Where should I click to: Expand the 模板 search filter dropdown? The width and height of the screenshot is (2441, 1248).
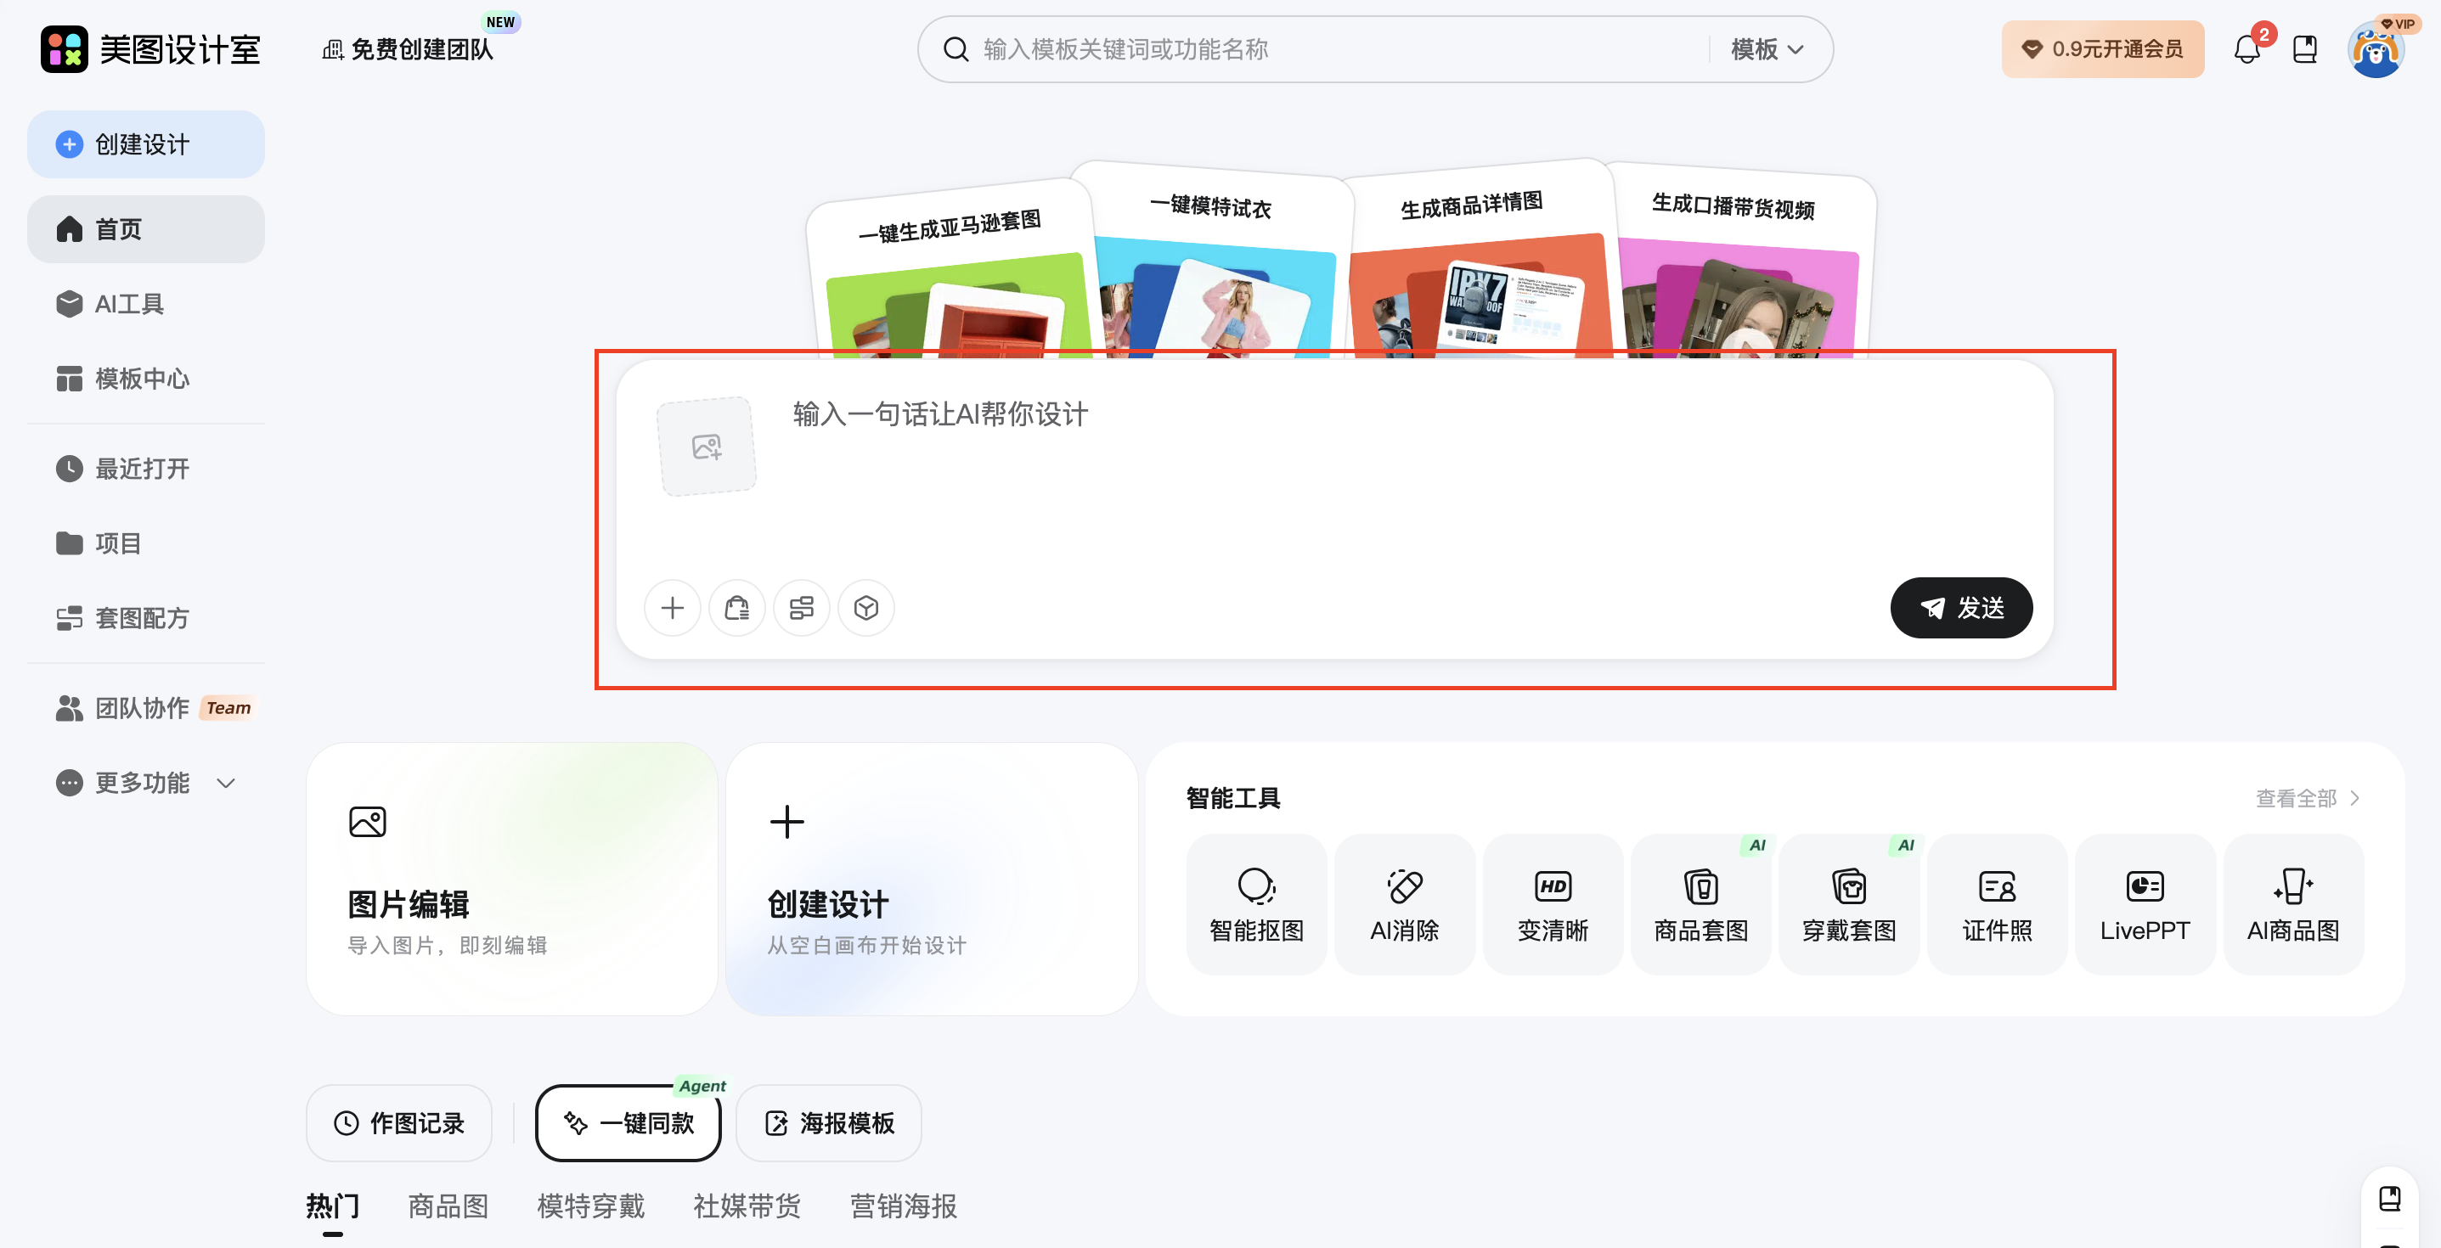[1763, 49]
